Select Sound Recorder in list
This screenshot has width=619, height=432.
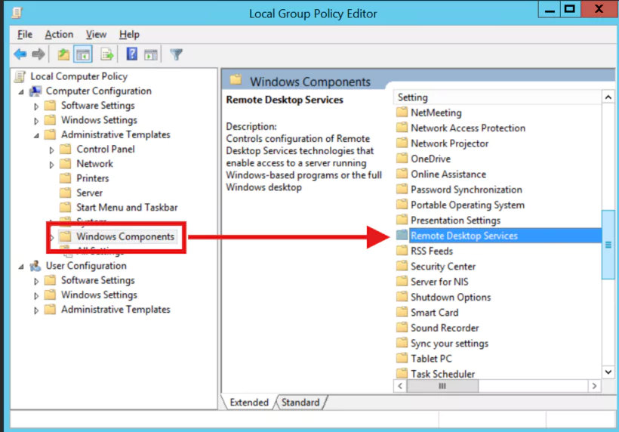445,328
